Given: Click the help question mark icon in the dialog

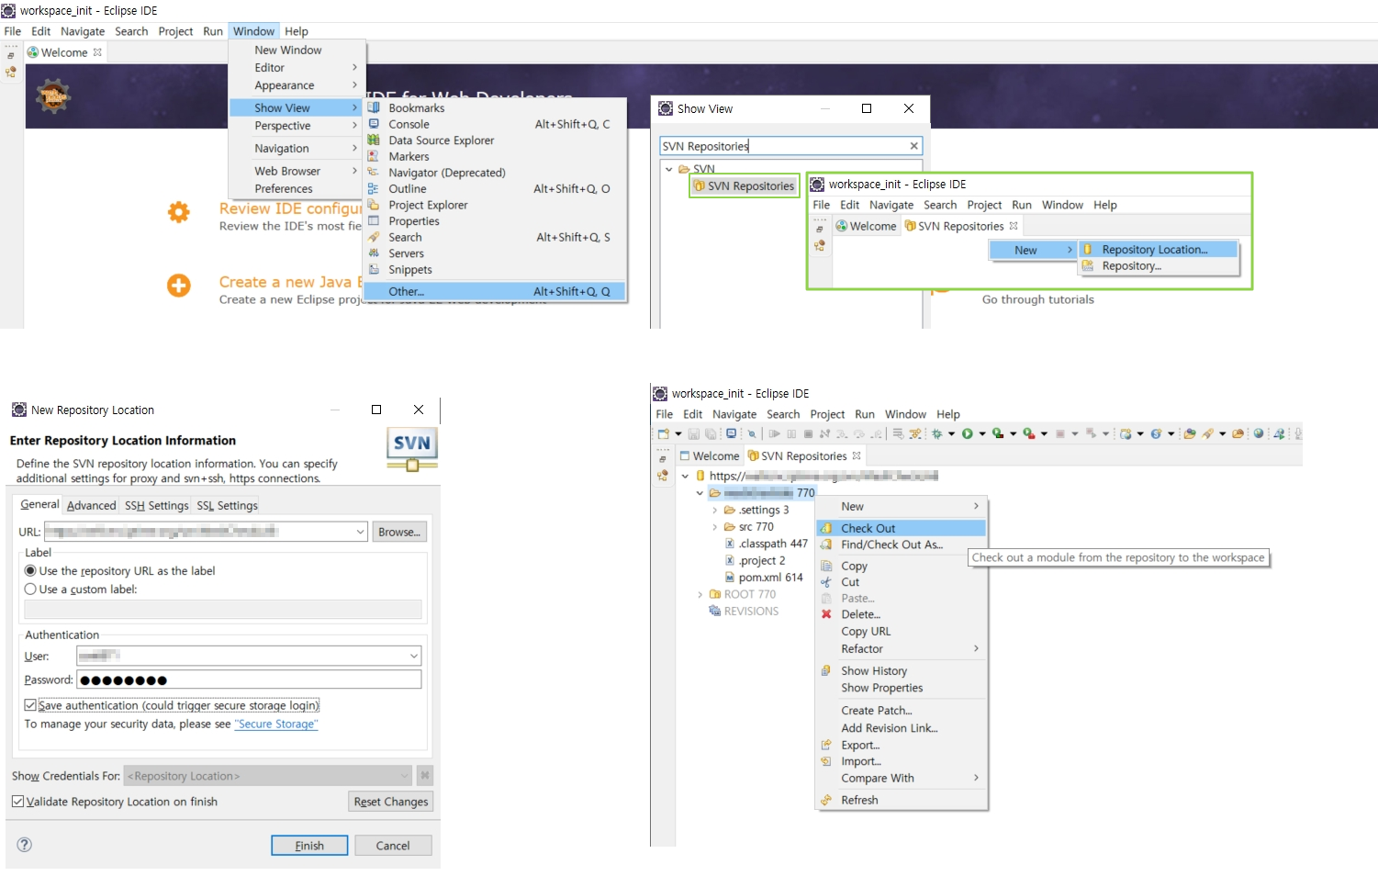Looking at the screenshot, I should point(25,845).
